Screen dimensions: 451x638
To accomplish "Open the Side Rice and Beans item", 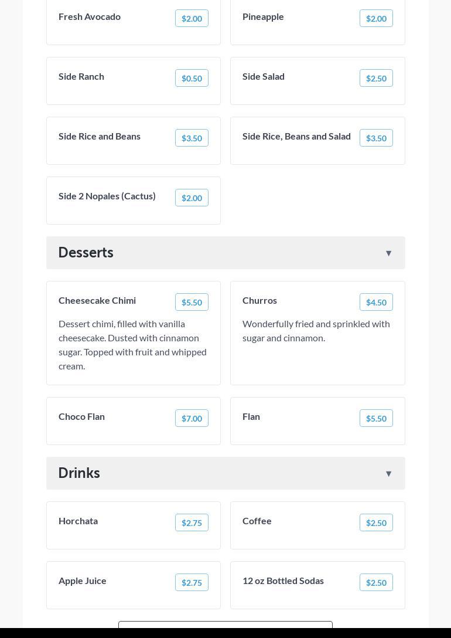I will coord(100,137).
